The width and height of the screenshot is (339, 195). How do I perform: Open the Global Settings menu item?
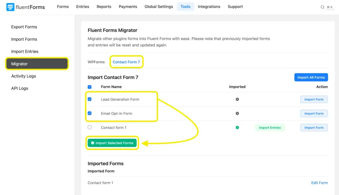(159, 7)
